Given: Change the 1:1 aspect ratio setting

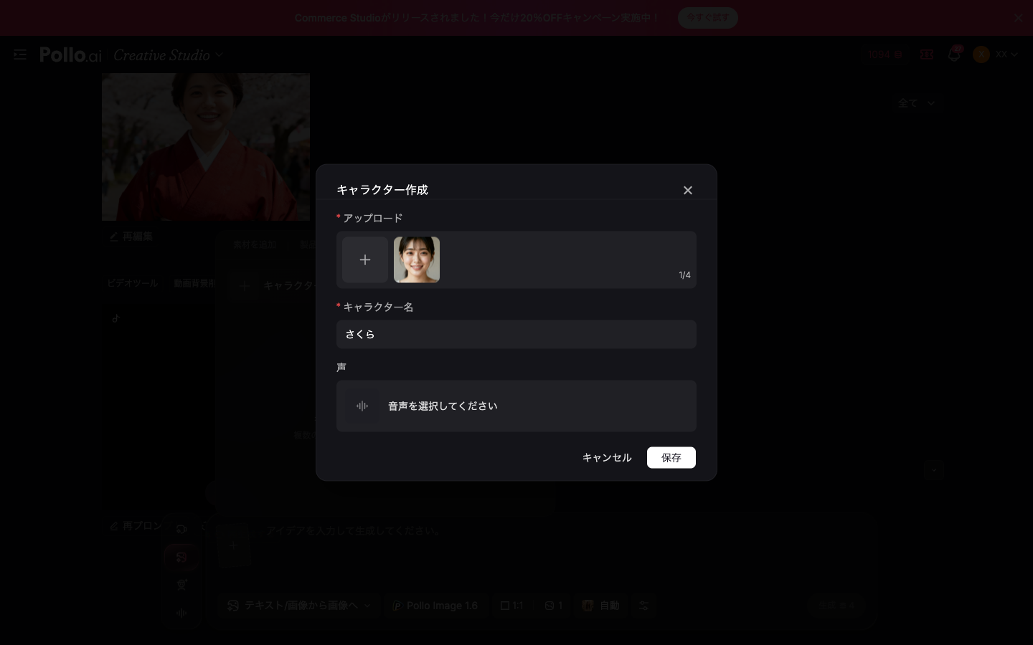Looking at the screenshot, I should [511, 606].
